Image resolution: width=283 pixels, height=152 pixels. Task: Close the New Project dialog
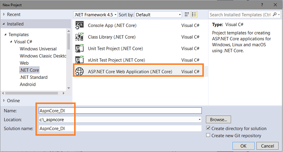tap(275, 5)
